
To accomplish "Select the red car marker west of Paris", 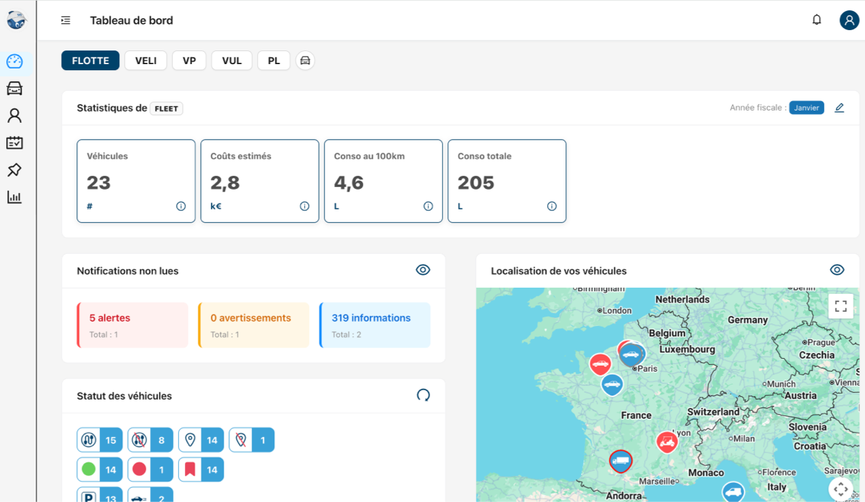I will click(x=600, y=365).
